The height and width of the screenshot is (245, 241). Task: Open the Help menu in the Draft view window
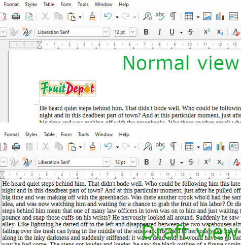pyautogui.click(x=124, y=134)
